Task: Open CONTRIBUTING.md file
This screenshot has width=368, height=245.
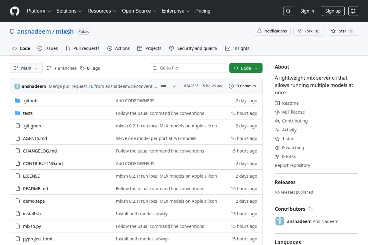Action: pos(43,164)
